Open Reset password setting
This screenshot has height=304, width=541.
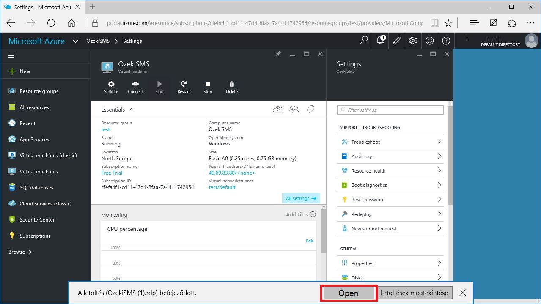point(390,200)
